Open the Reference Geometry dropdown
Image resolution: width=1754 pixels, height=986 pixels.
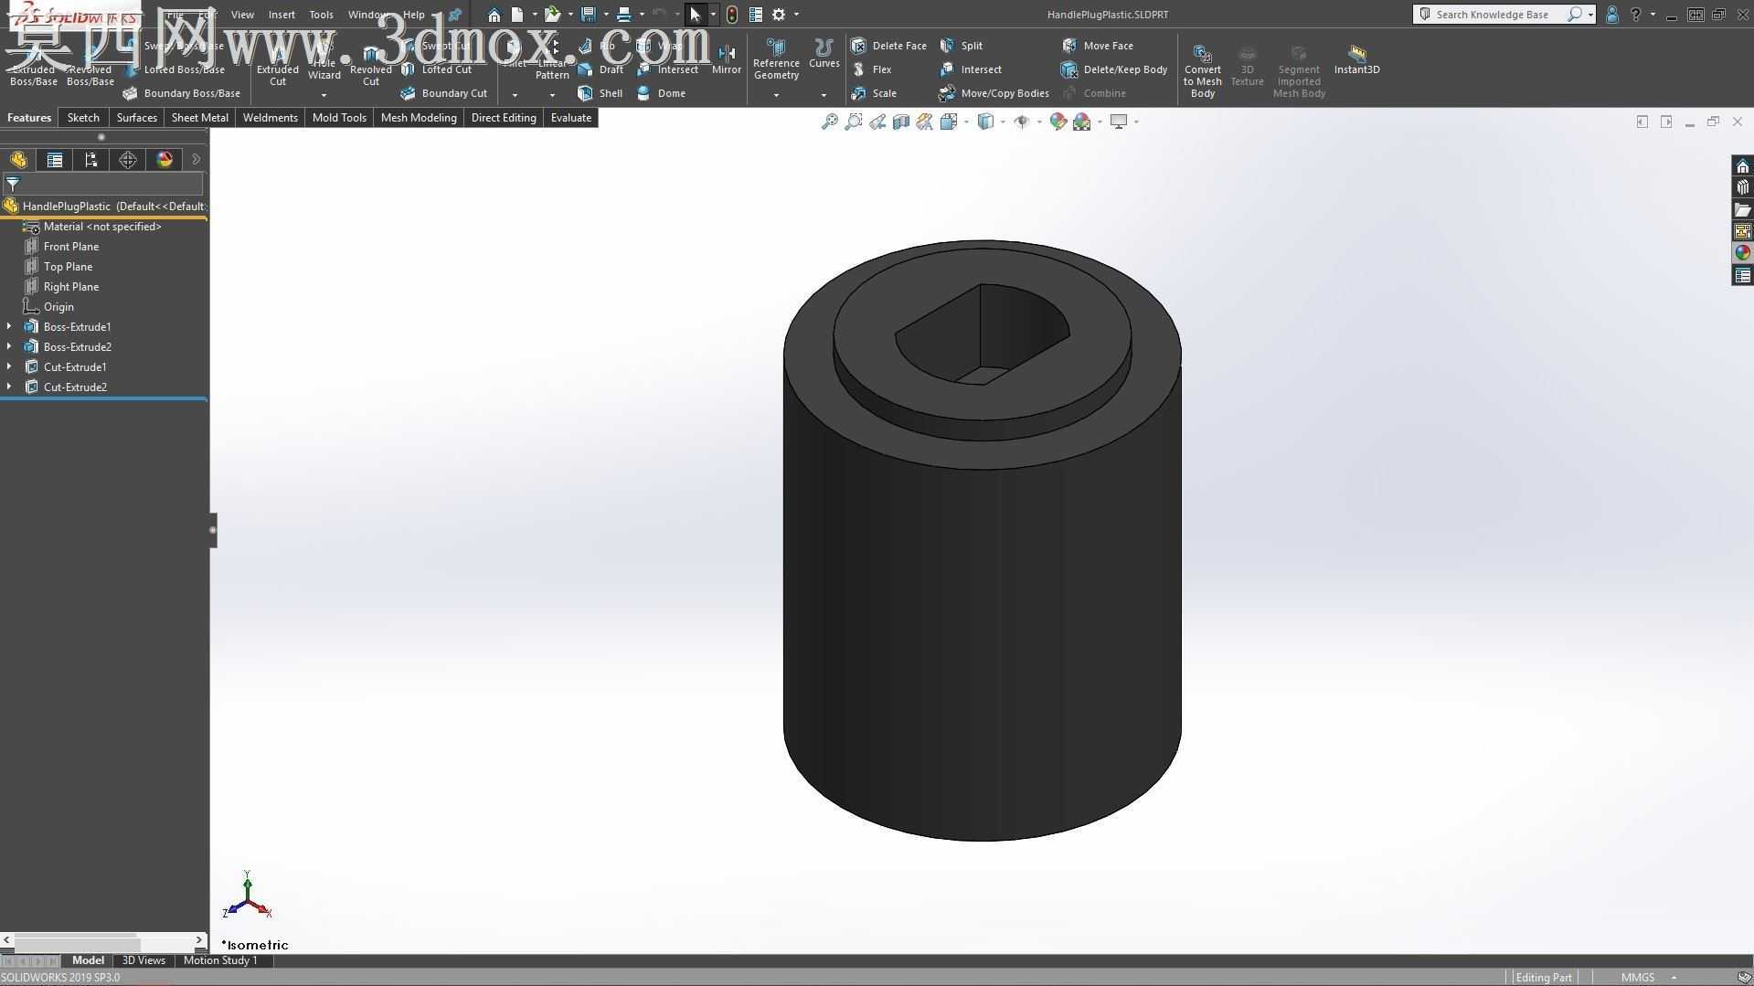pos(776,95)
